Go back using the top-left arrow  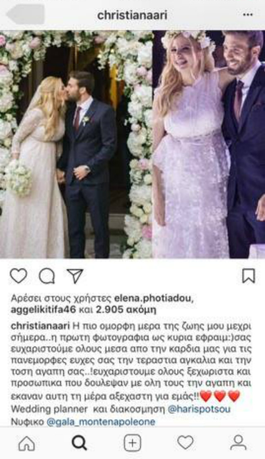(26, 14)
